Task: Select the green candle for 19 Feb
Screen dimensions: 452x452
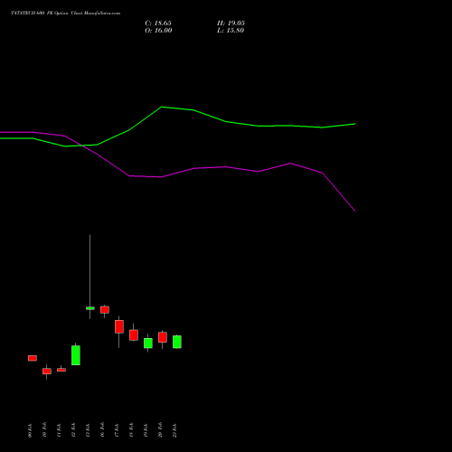Action: [x=148, y=343]
